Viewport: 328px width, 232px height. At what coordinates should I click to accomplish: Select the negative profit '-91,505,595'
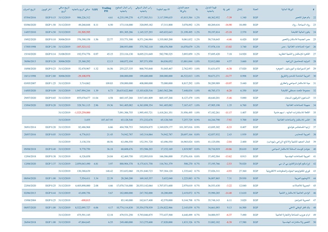[x=84, y=32]
